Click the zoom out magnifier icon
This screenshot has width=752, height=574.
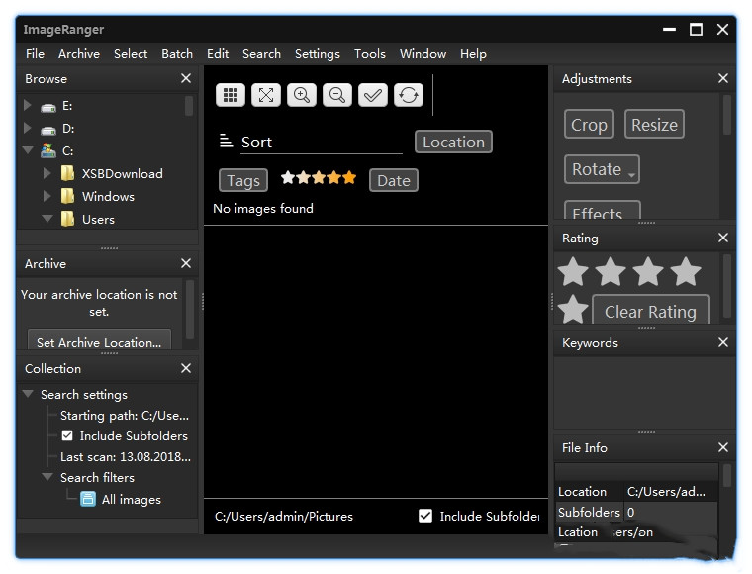pos(337,95)
